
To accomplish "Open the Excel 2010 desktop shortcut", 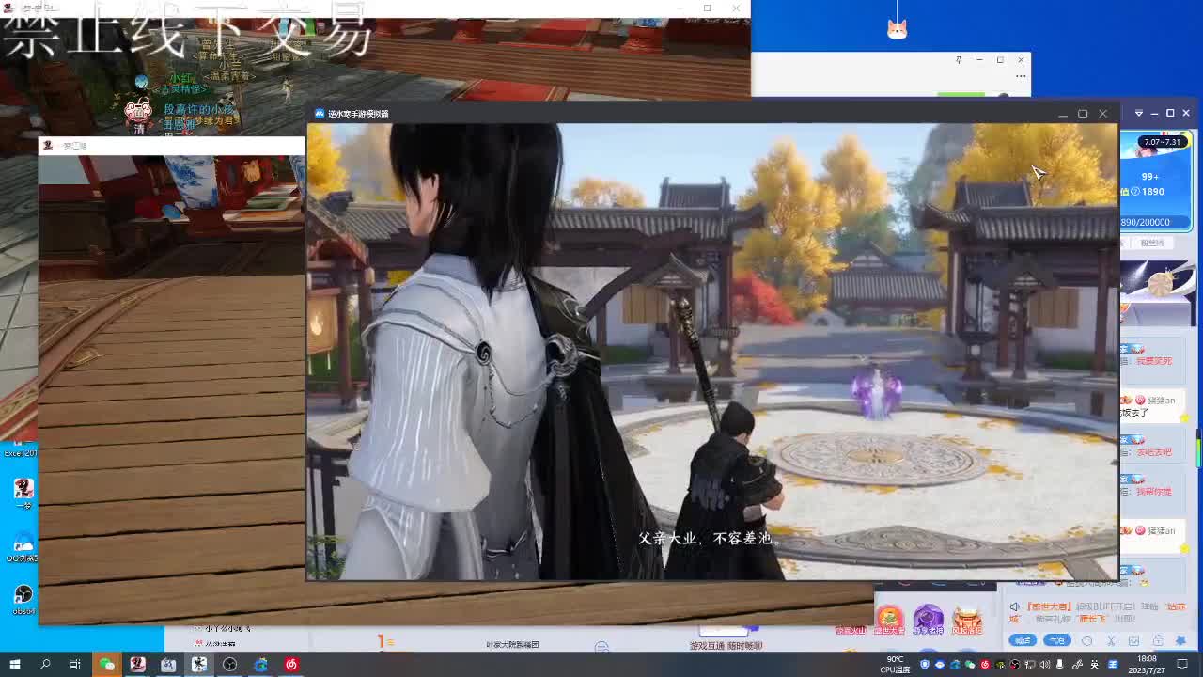I will (21, 445).
